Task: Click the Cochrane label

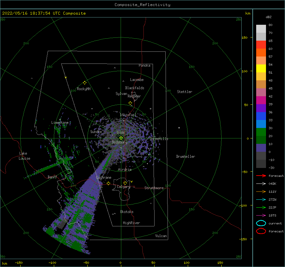Action: click(104, 177)
